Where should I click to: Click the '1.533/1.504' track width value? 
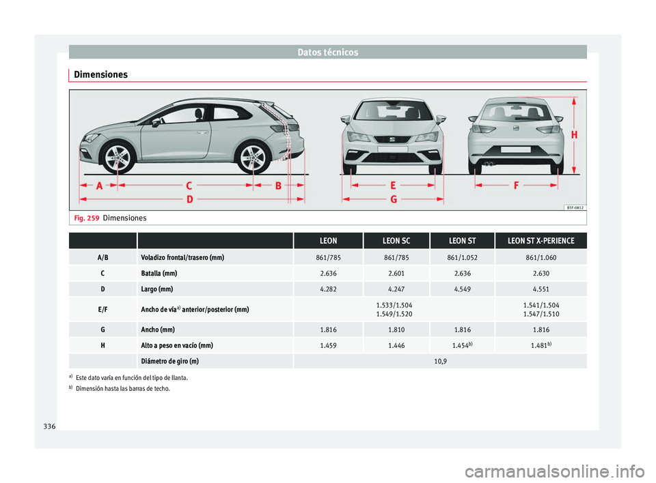click(394, 306)
